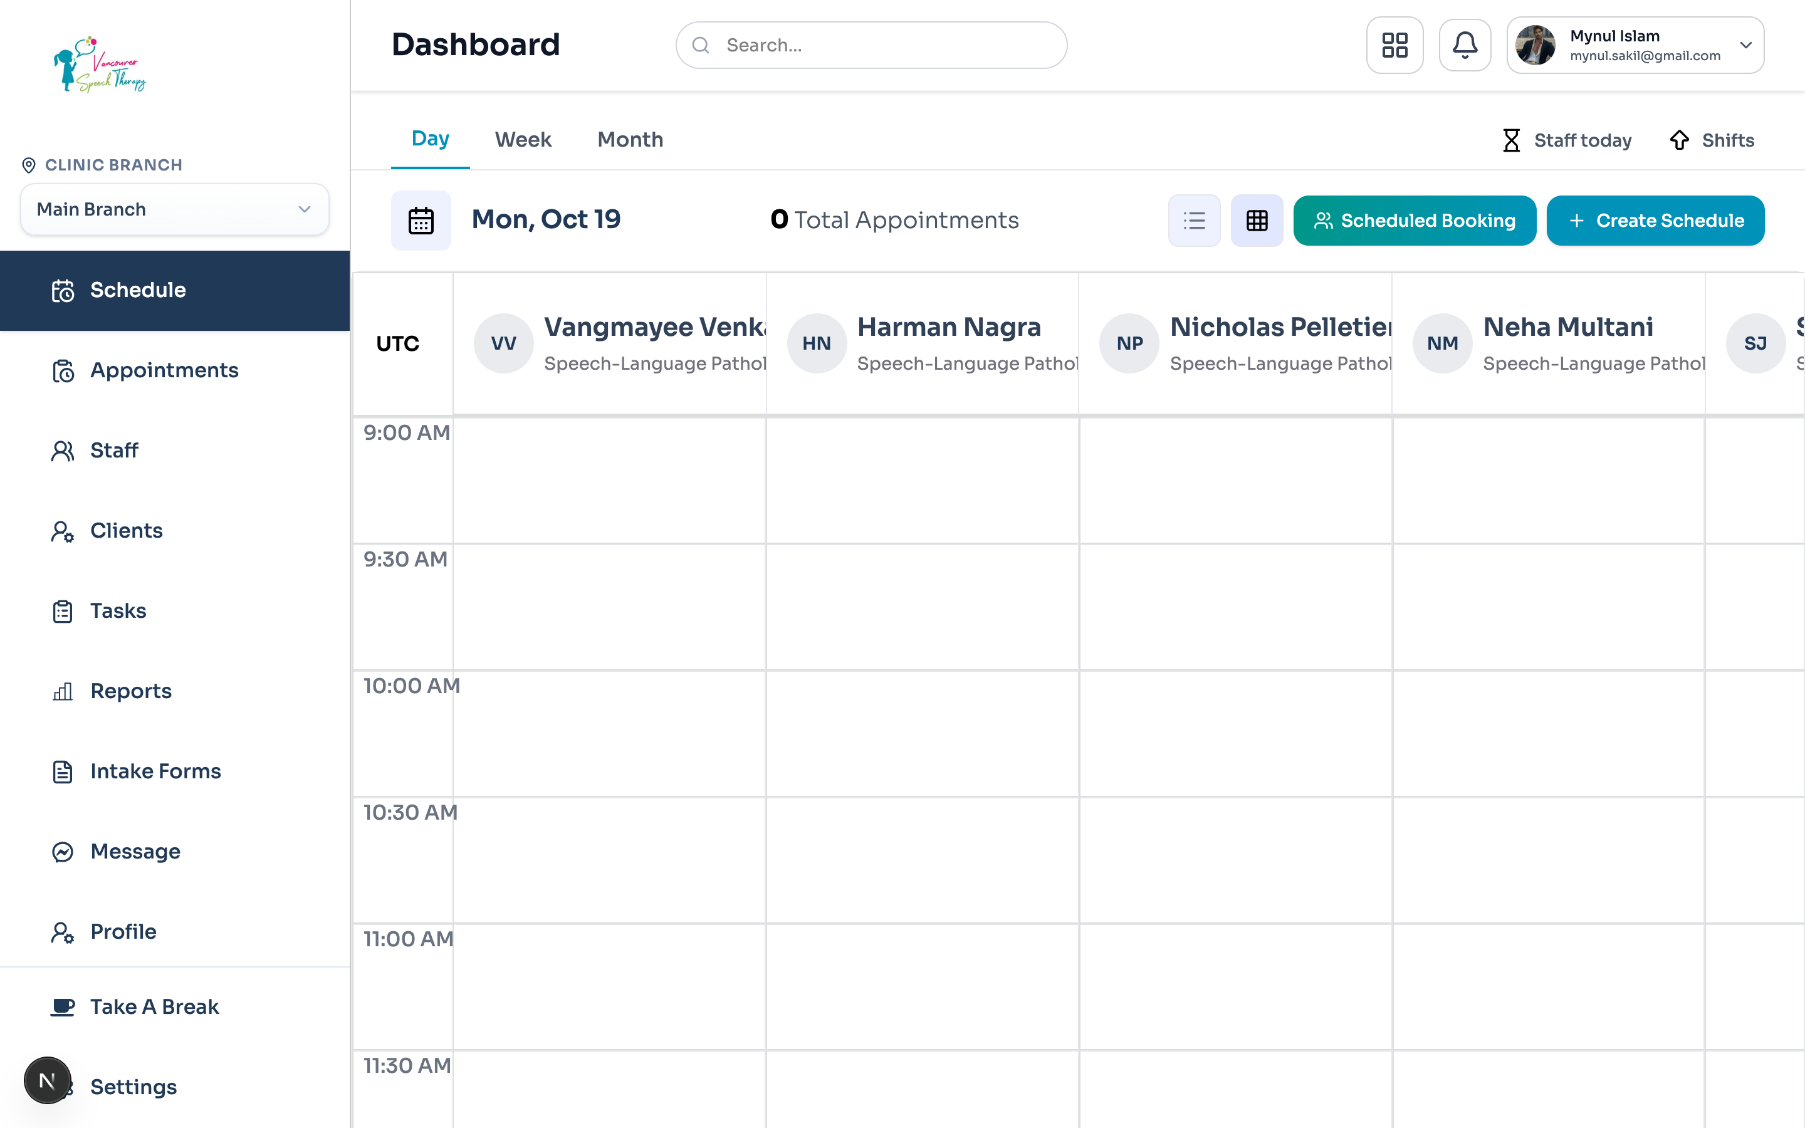The height and width of the screenshot is (1128, 1805).
Task: Open the apps grid icon in header
Action: tap(1394, 44)
